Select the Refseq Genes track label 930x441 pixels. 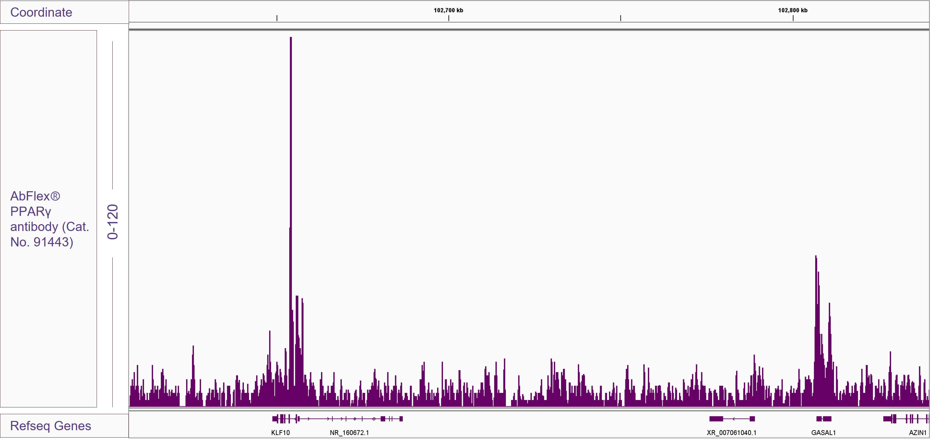coord(51,426)
